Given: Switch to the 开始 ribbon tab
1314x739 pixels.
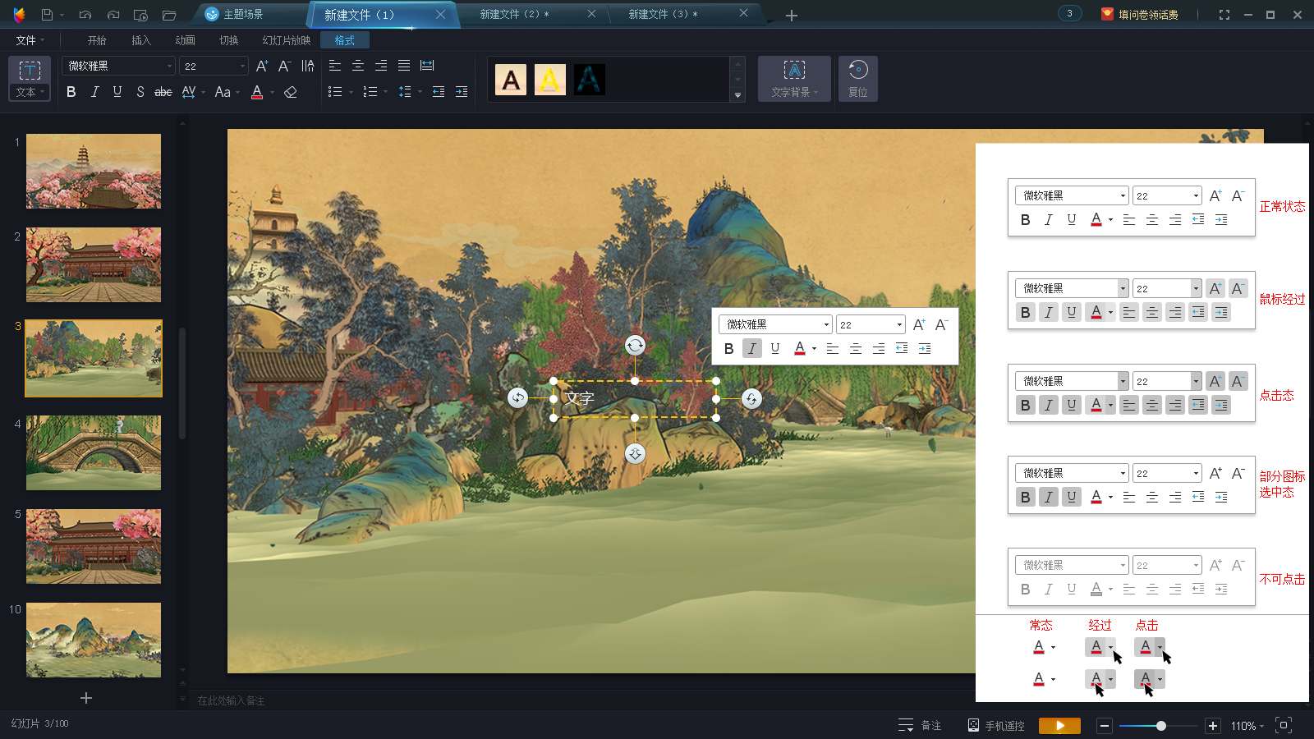Looking at the screenshot, I should (97, 40).
